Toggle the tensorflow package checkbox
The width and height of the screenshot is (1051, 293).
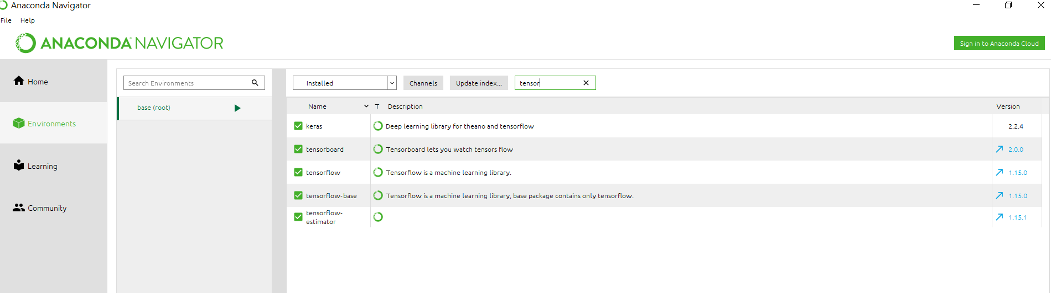tap(298, 172)
